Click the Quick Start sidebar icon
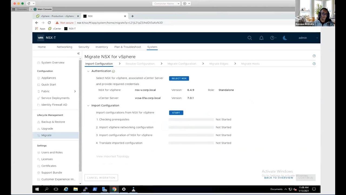 (39, 85)
